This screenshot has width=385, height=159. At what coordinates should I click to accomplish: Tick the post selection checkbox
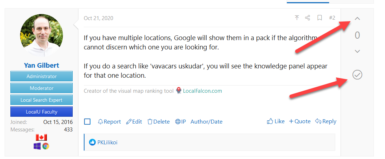tap(87, 121)
